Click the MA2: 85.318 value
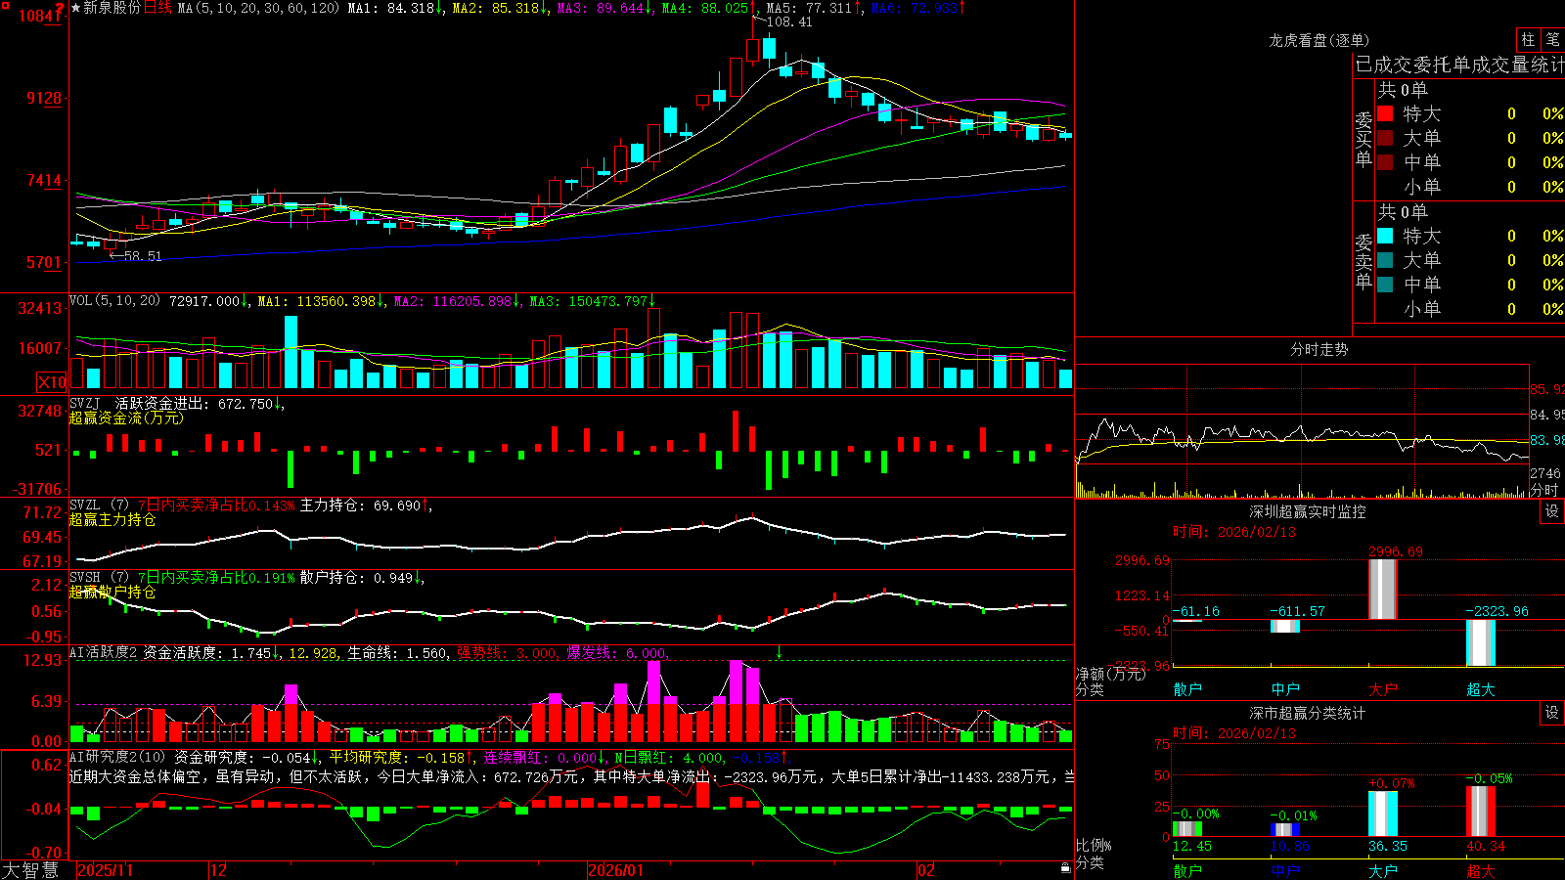Image resolution: width=1565 pixels, height=880 pixels. coord(496,8)
